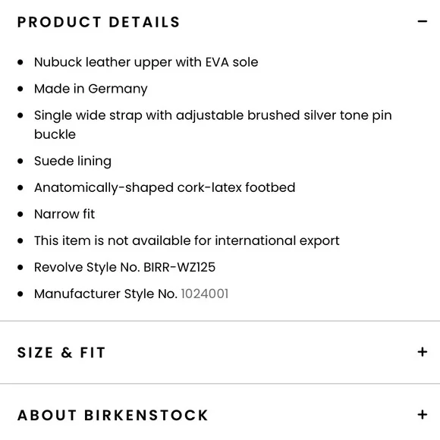Click the PRODUCT DETAILS section heading
The width and height of the screenshot is (440, 440).
[x=99, y=22]
